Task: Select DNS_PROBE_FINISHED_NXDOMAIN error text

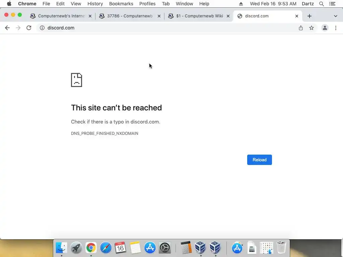Action: pyautogui.click(x=105, y=133)
